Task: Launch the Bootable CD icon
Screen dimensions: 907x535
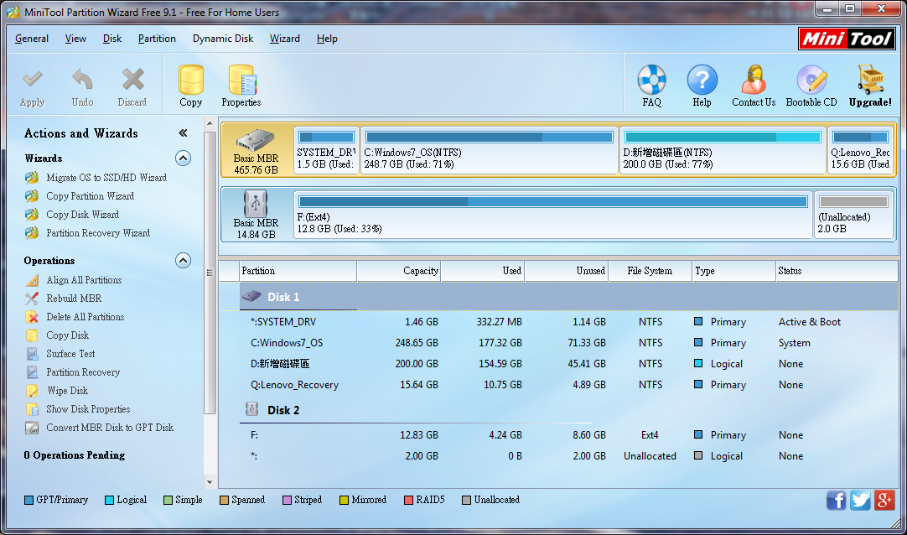Action: click(x=811, y=79)
